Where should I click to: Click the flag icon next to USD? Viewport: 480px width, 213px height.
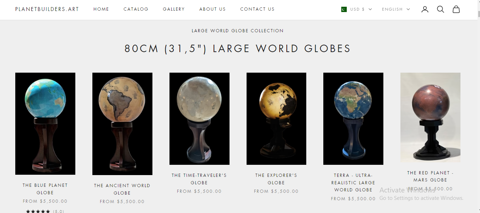(x=344, y=9)
